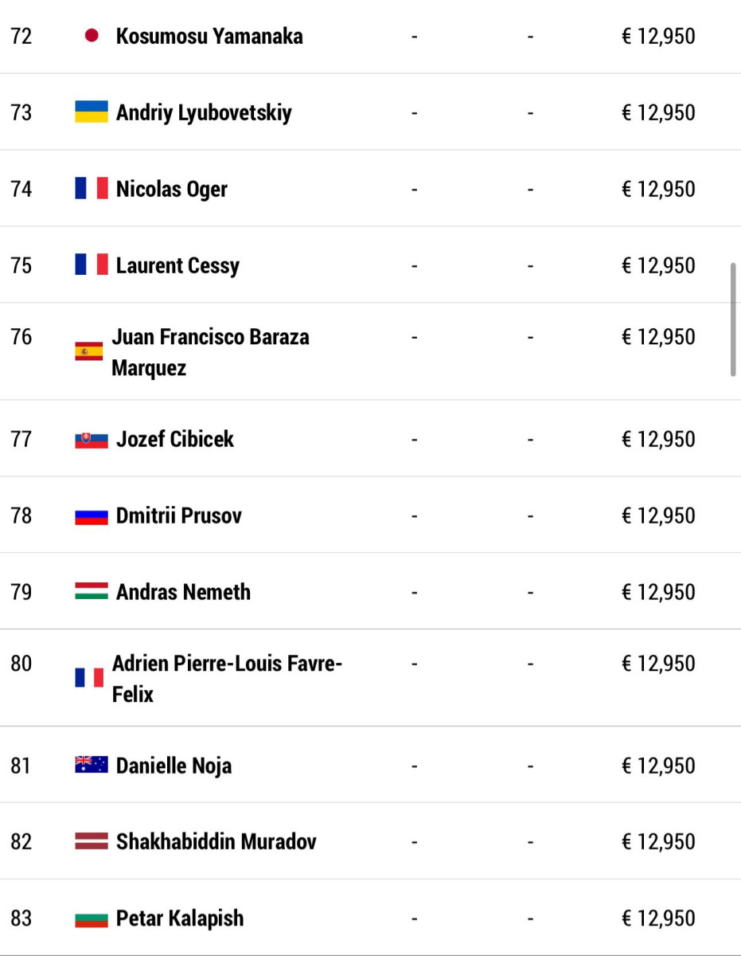Select the € 12,950 prize for rank 77
741x956 pixels.
658,439
